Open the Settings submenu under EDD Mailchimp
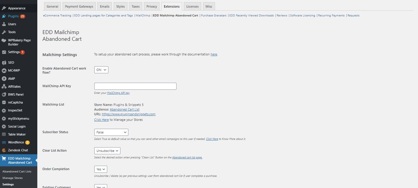Screen dimensions: 418x188 (x=8, y=184)
